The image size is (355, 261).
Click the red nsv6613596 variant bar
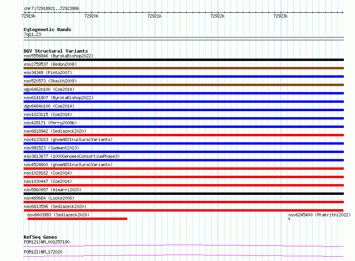183,210
